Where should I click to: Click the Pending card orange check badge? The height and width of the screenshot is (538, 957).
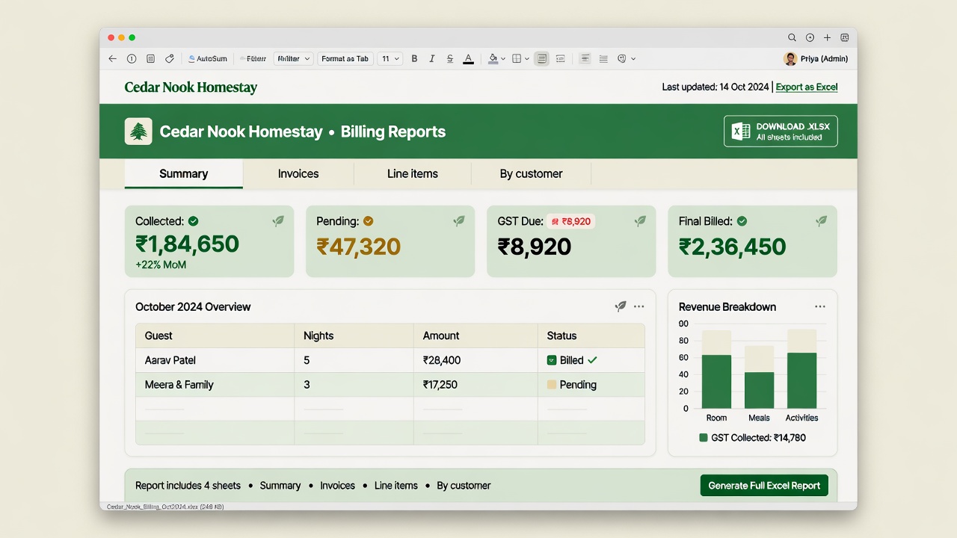click(369, 221)
